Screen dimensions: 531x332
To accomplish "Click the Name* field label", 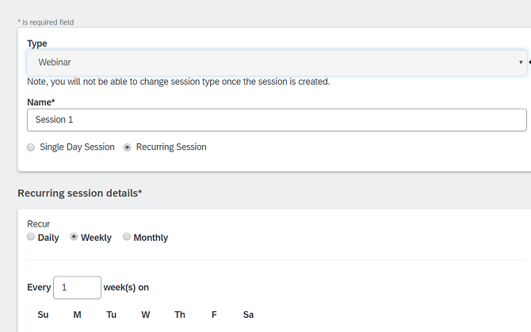I will pyautogui.click(x=41, y=102).
